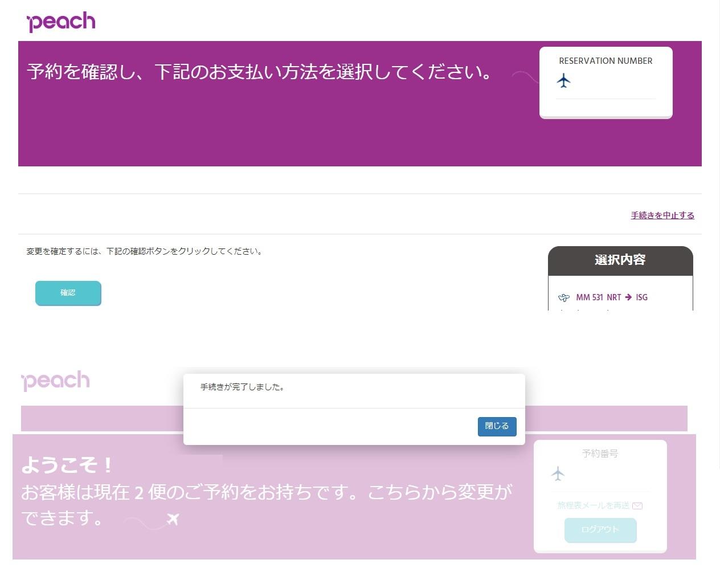Resend itinerary with 旅程表メールを再送 link

click(x=593, y=506)
